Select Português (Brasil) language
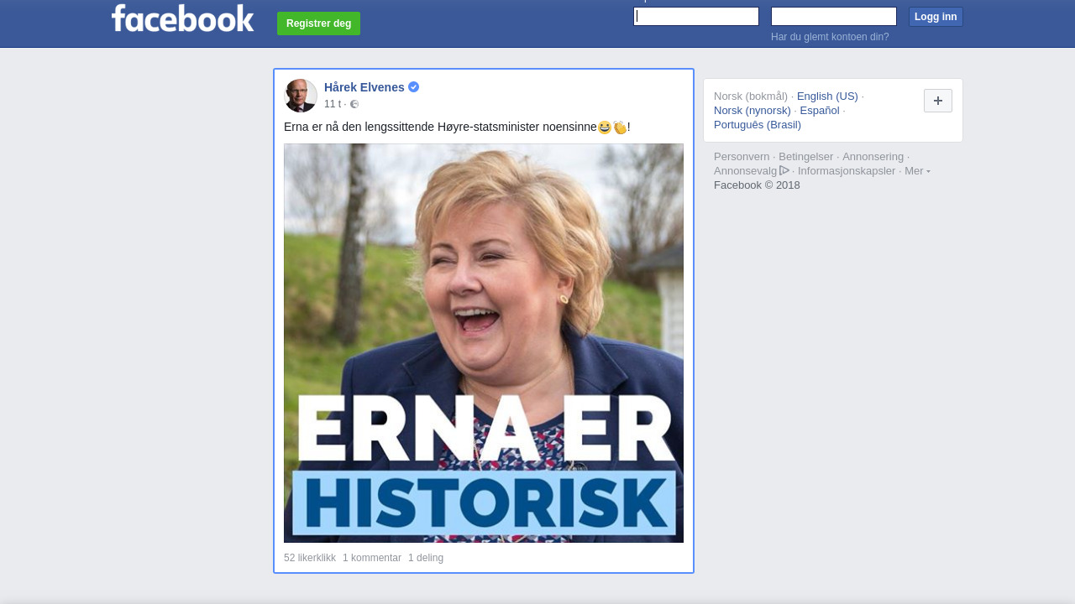This screenshot has width=1075, height=604. (x=757, y=125)
